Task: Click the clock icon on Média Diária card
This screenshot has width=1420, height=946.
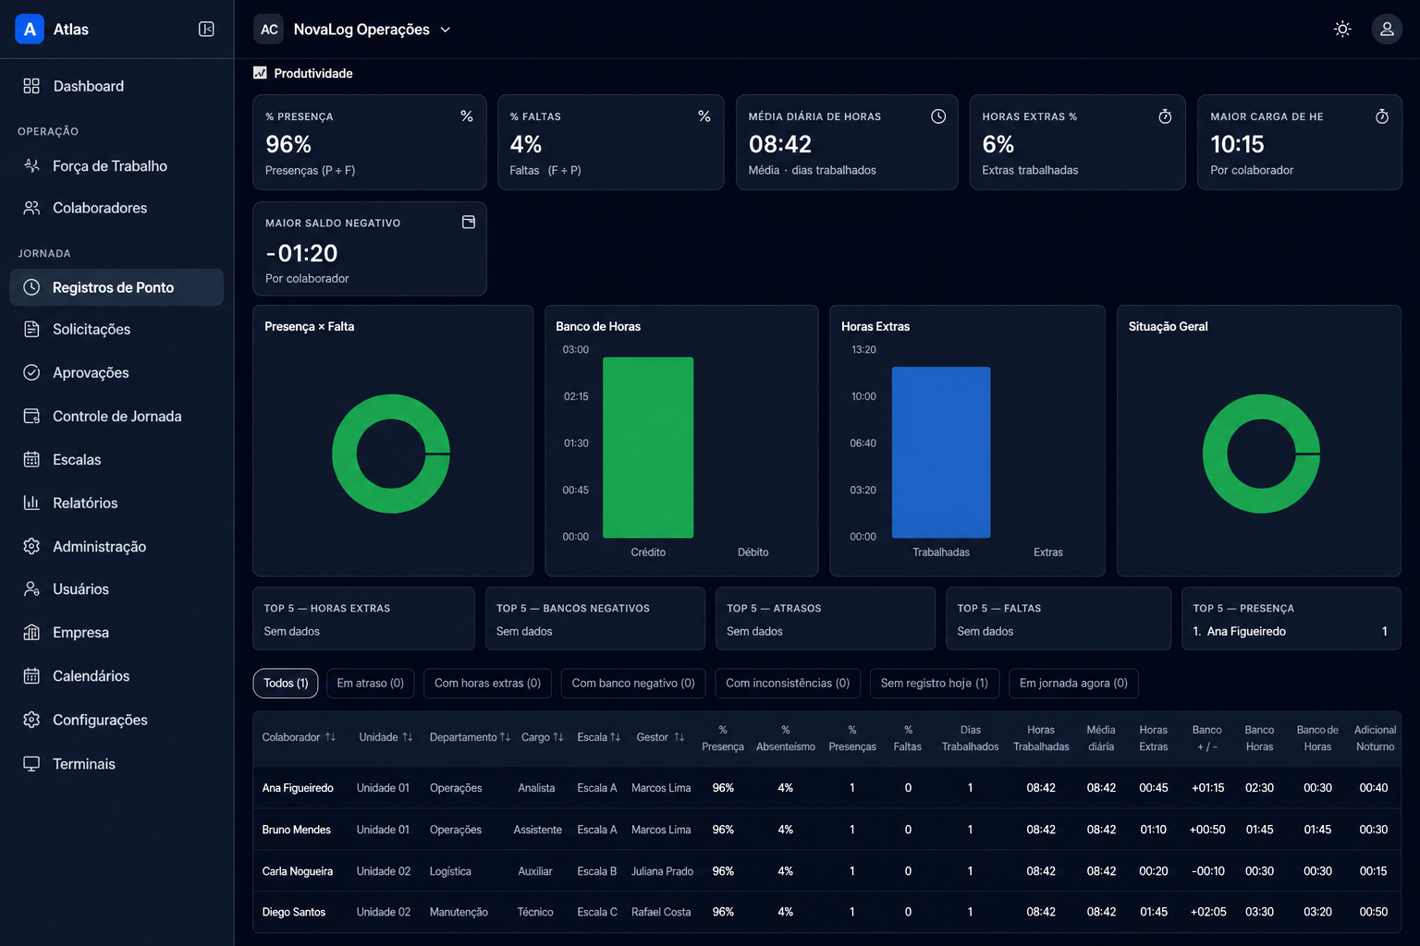Action: (x=938, y=115)
